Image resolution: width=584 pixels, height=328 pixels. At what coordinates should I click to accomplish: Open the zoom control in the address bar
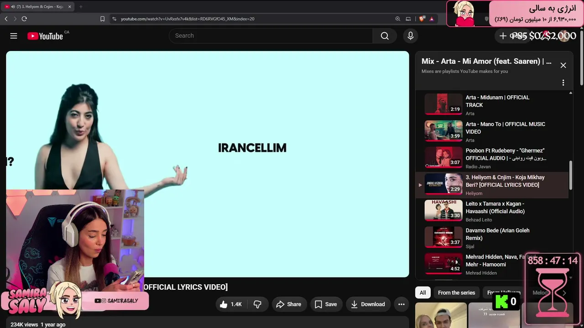pos(398,19)
